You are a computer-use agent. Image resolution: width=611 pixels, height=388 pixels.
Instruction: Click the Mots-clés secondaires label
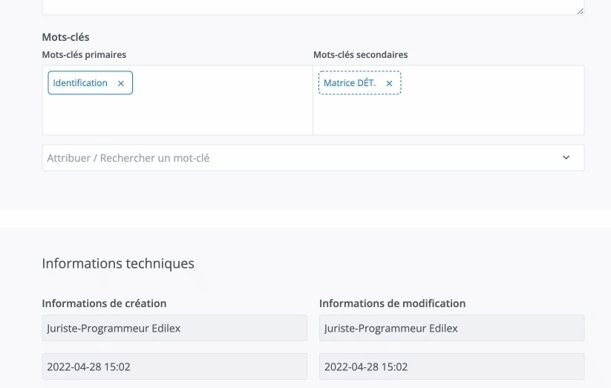(x=360, y=55)
